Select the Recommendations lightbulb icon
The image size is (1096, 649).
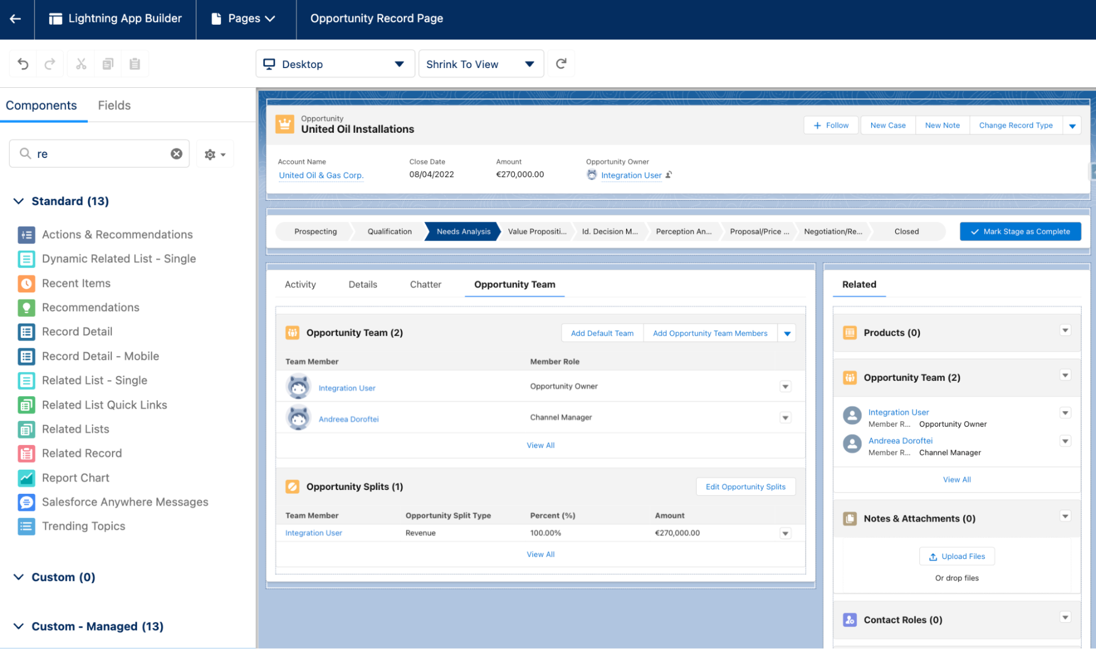(26, 308)
